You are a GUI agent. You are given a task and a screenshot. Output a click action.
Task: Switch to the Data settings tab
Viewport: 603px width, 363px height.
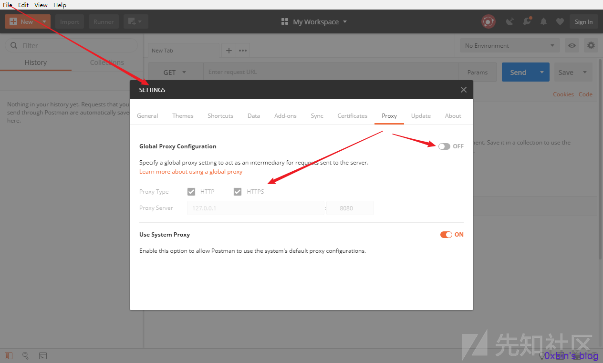point(254,116)
